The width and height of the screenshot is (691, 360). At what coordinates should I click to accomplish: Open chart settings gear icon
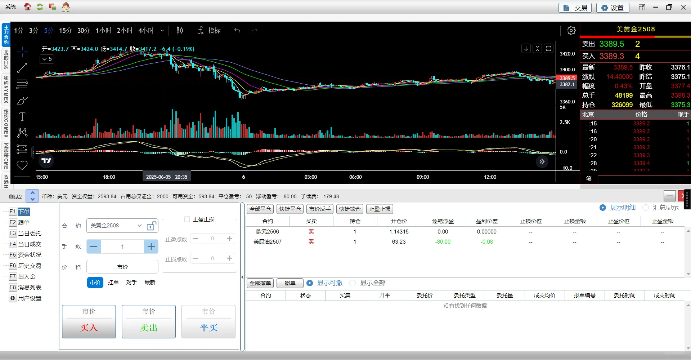pyautogui.click(x=571, y=31)
